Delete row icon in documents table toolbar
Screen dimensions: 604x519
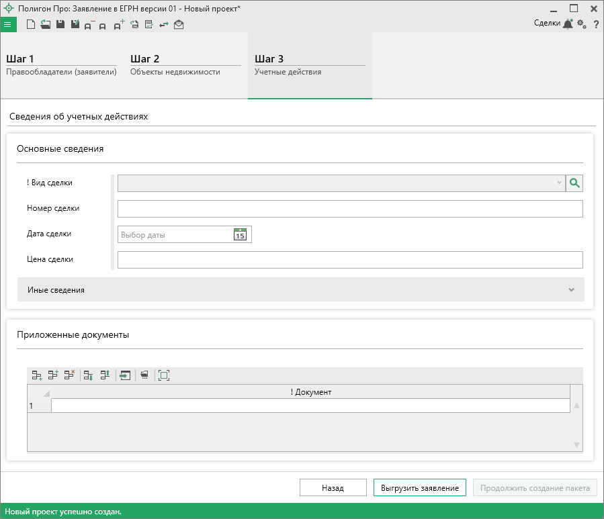[69, 375]
